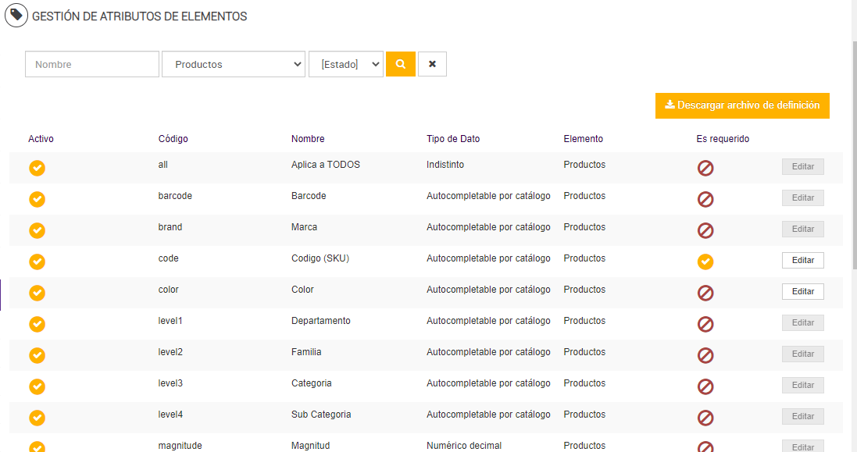
Task: Click the tag icon beside the page title
Action: pos(16,16)
